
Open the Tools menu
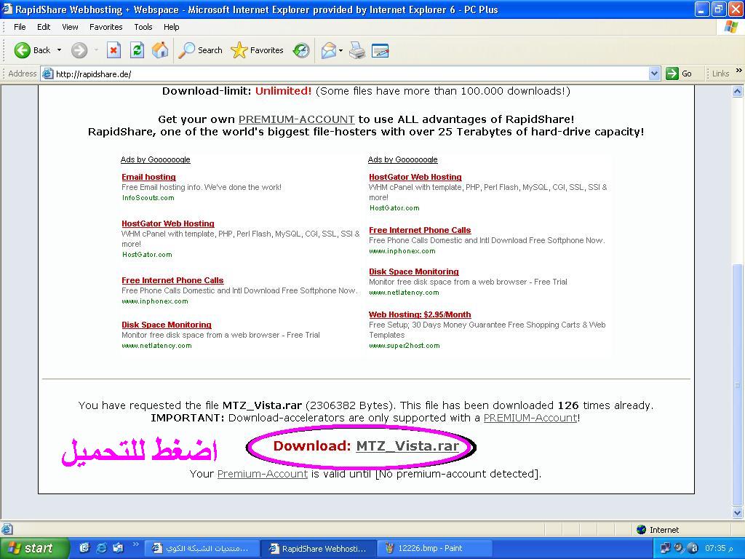point(143,27)
